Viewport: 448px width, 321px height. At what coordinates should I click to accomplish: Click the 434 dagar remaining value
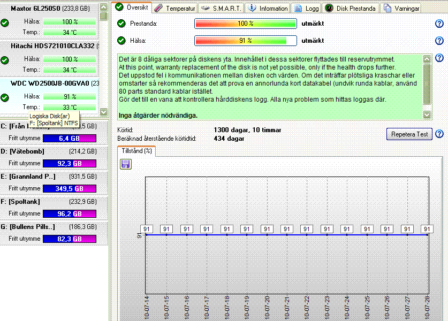tap(229, 139)
